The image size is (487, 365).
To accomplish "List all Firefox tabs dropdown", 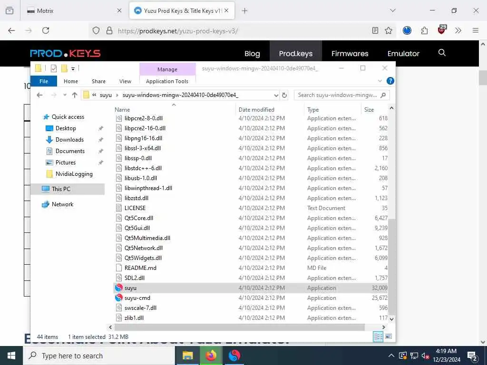I will coord(393,10).
